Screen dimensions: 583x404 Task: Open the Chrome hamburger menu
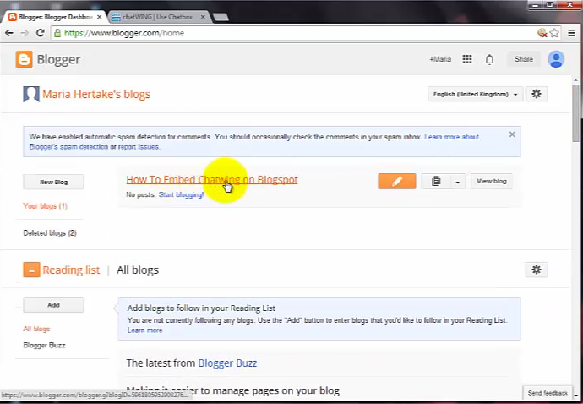point(571,33)
